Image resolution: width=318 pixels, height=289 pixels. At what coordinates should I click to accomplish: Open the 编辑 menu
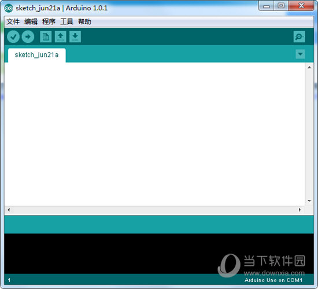[x=31, y=21]
